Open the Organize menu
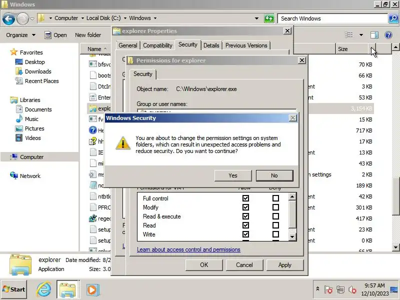This screenshot has height=300, width=400. click(20, 35)
